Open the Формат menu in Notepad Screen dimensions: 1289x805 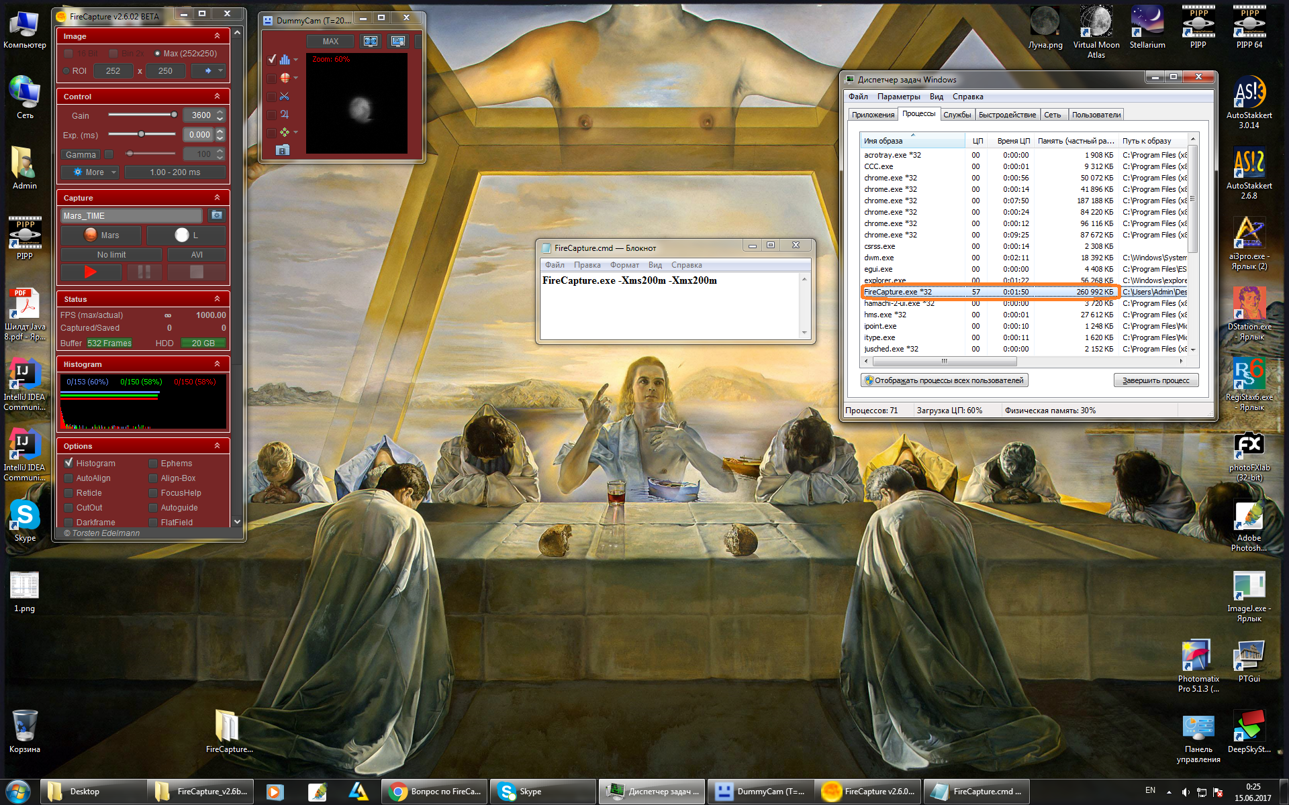(624, 265)
